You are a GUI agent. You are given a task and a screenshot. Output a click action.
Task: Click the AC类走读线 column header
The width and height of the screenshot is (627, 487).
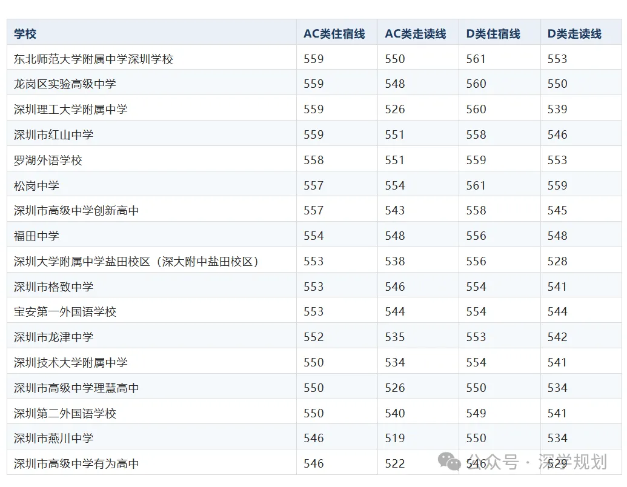pyautogui.click(x=416, y=33)
